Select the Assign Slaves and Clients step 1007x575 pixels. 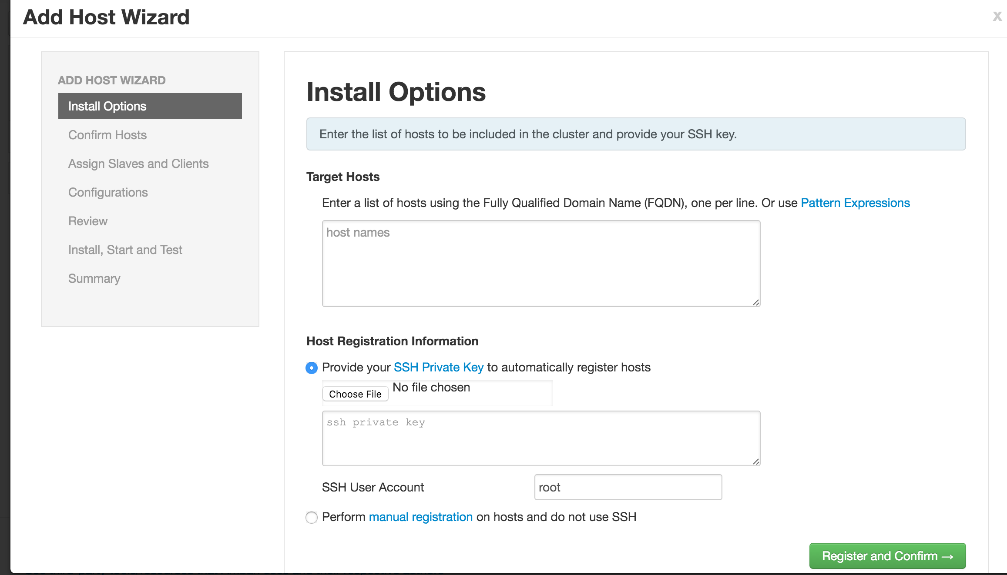(x=138, y=164)
